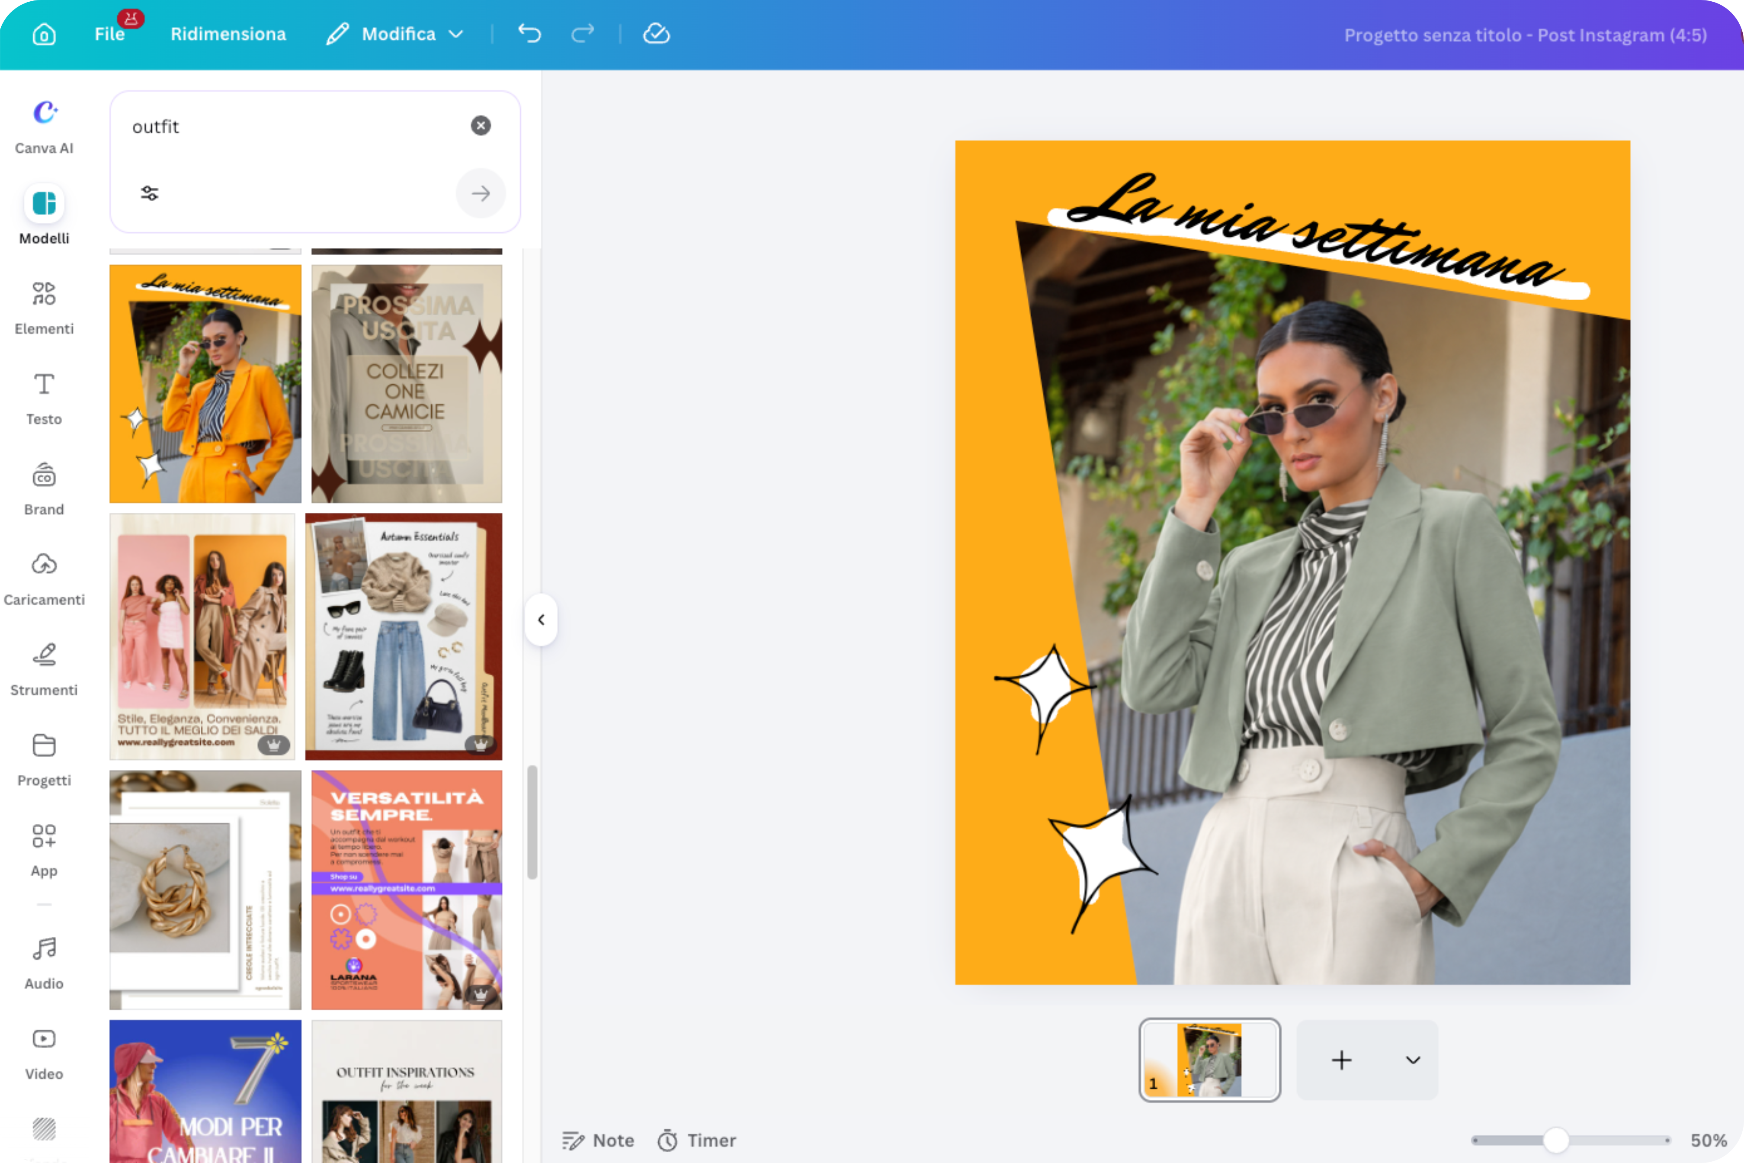Open the Video panel
This screenshot has height=1163, width=1744.
point(44,1054)
